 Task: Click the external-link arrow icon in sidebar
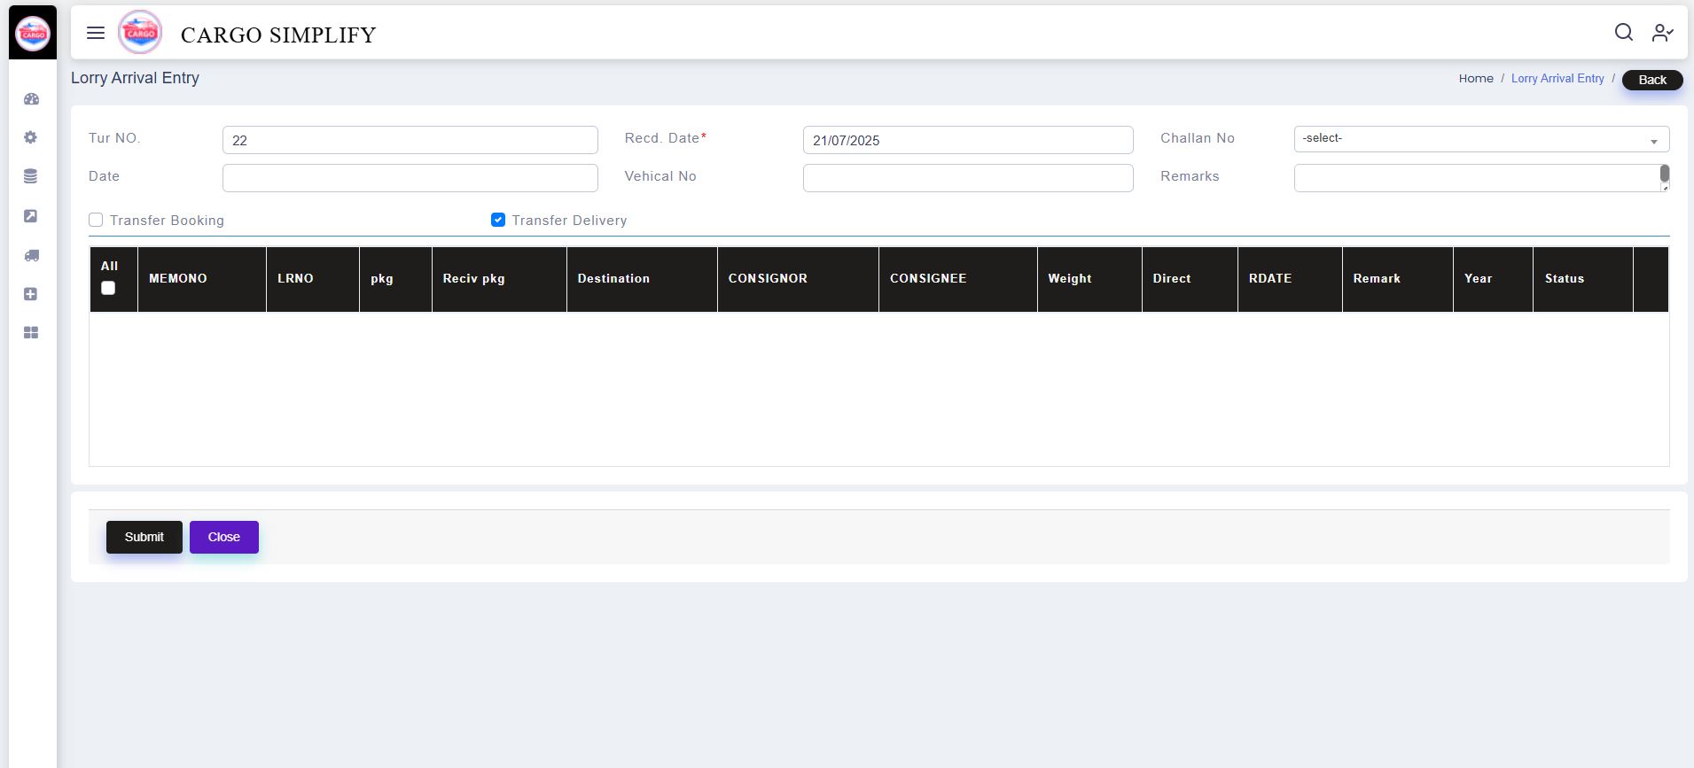click(x=31, y=216)
